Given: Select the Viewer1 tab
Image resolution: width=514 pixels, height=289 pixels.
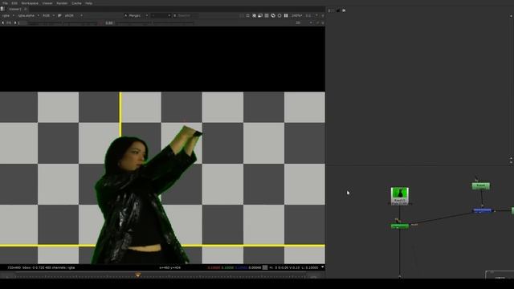Looking at the screenshot, I should tap(15, 9).
